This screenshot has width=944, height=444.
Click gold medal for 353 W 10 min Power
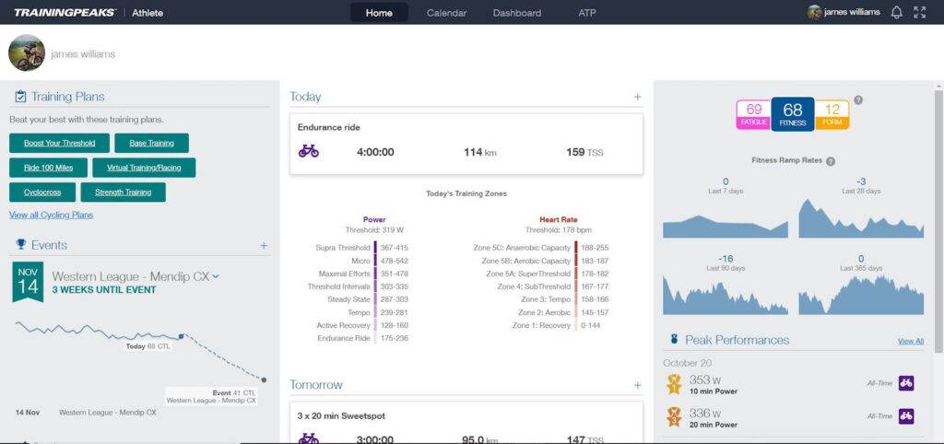click(x=674, y=384)
